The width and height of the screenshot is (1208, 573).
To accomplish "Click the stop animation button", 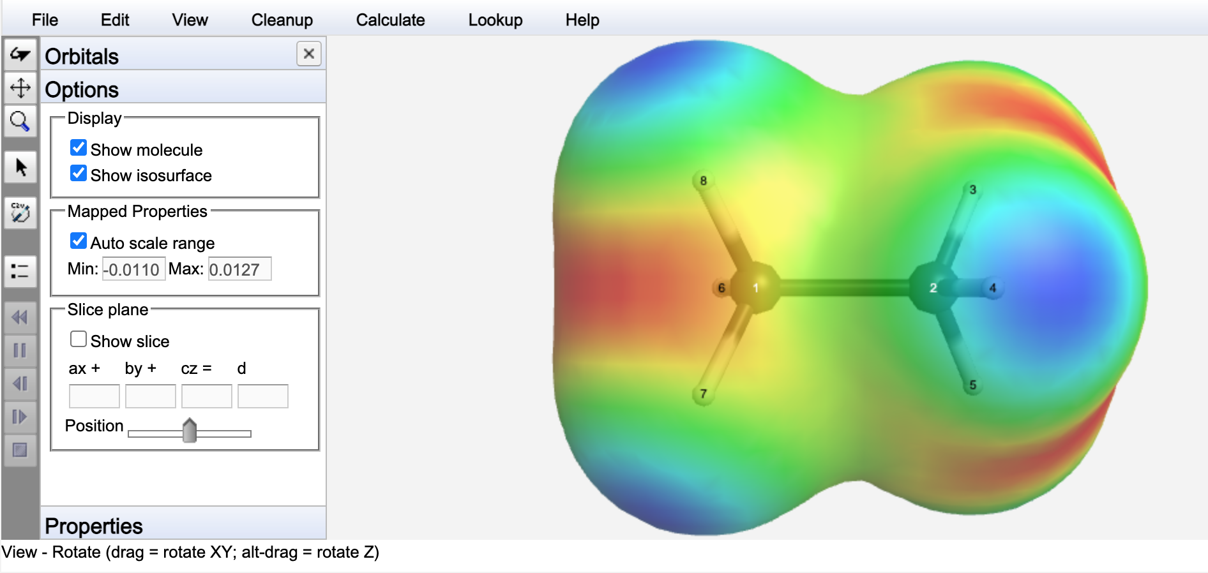I will pyautogui.click(x=20, y=450).
